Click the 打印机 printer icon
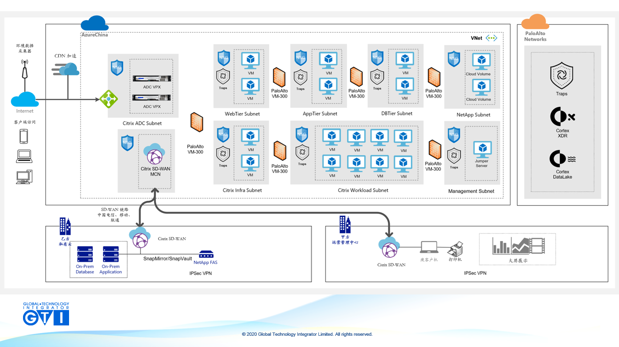This screenshot has height=347, width=619. pyautogui.click(x=455, y=249)
